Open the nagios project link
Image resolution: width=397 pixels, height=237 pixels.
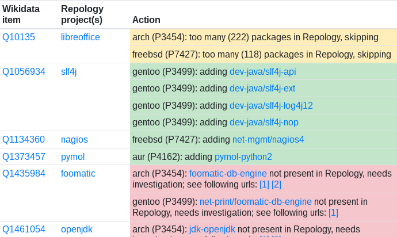pos(74,140)
